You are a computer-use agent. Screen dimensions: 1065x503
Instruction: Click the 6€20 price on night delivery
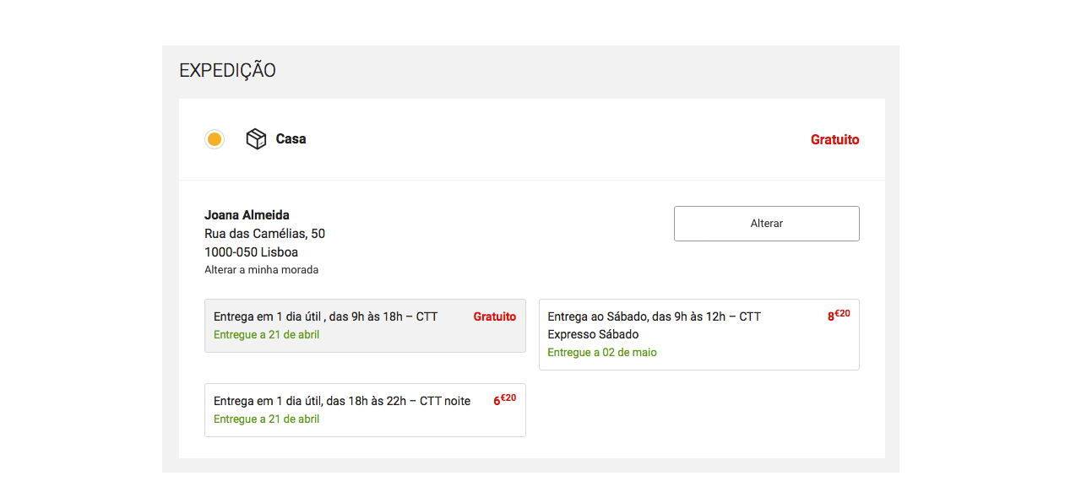coord(504,400)
